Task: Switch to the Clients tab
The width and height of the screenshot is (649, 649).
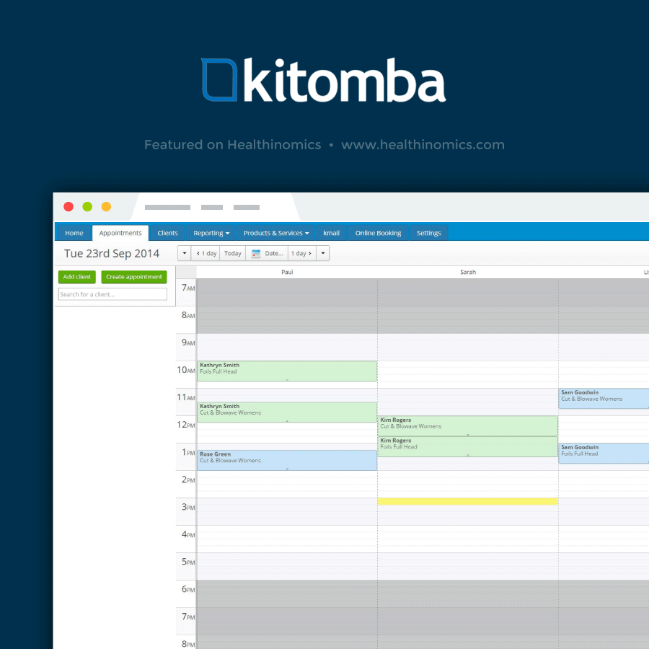Action: [x=167, y=232]
